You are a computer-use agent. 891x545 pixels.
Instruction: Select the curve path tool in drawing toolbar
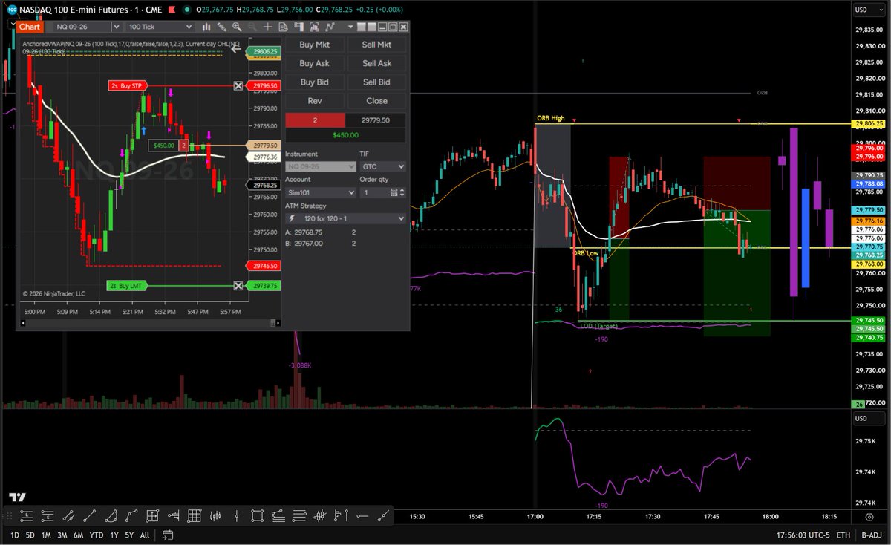(131, 516)
